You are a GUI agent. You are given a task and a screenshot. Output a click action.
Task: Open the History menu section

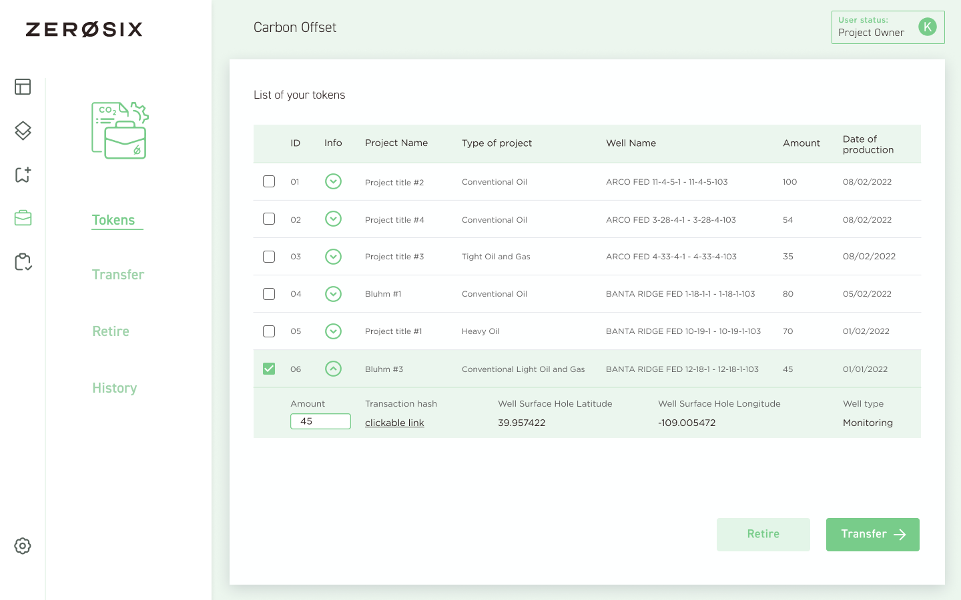114,388
